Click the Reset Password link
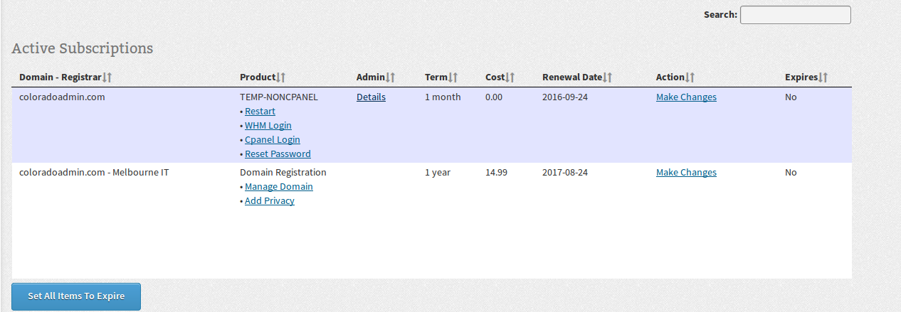The image size is (901, 312). (278, 154)
